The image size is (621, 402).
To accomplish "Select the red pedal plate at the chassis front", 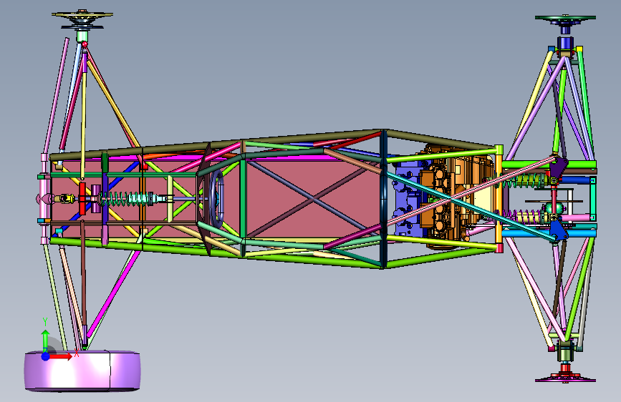I will [x=82, y=198].
